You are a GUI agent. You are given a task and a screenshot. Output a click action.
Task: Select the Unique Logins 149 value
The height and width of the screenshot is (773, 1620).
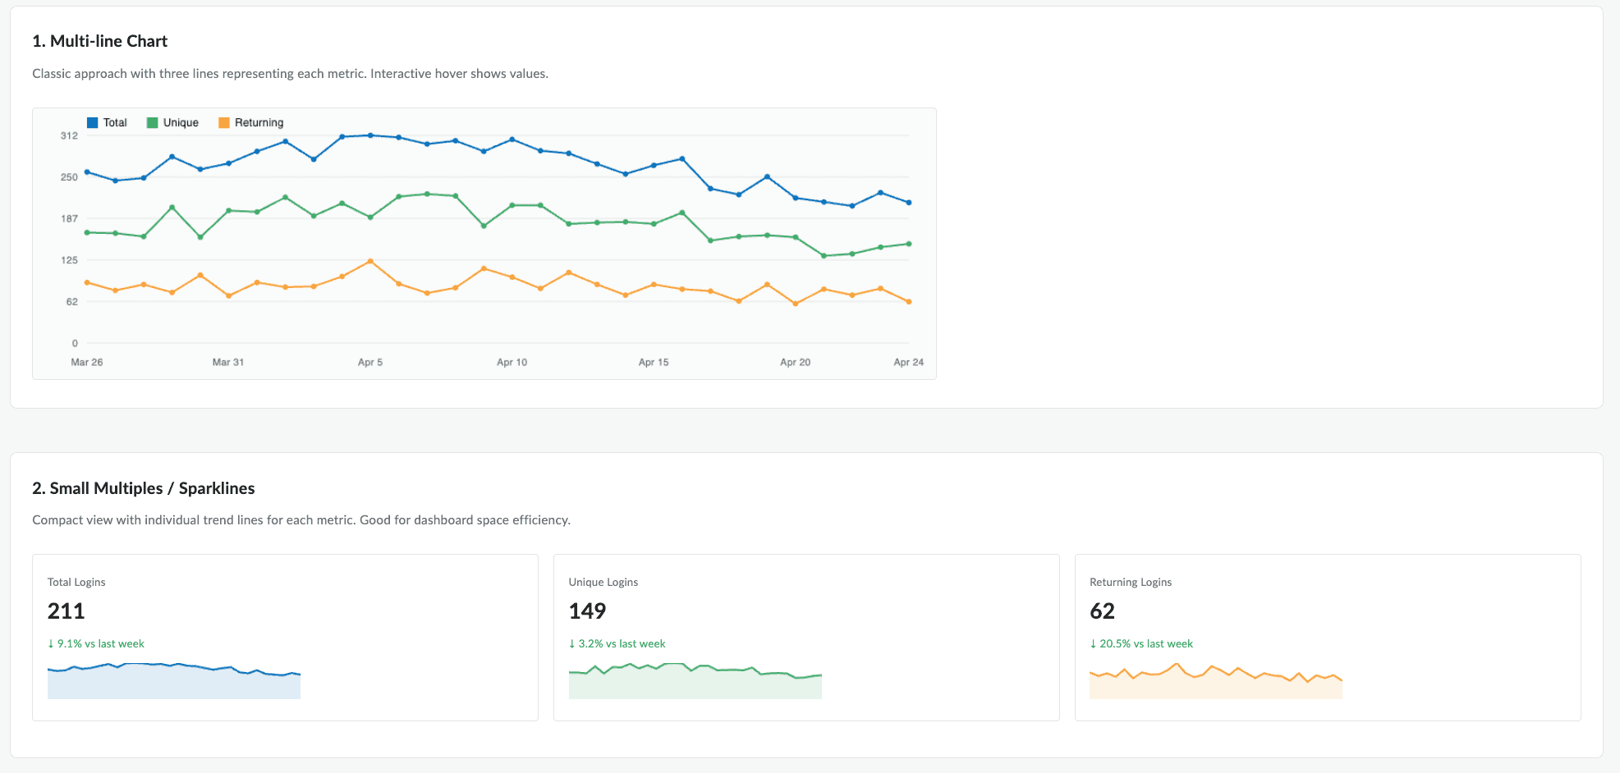point(587,611)
